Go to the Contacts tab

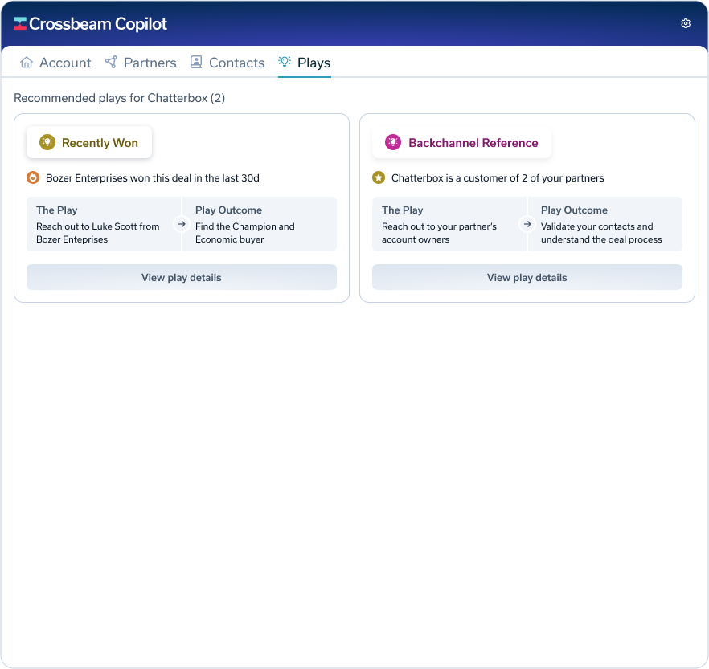[227, 63]
